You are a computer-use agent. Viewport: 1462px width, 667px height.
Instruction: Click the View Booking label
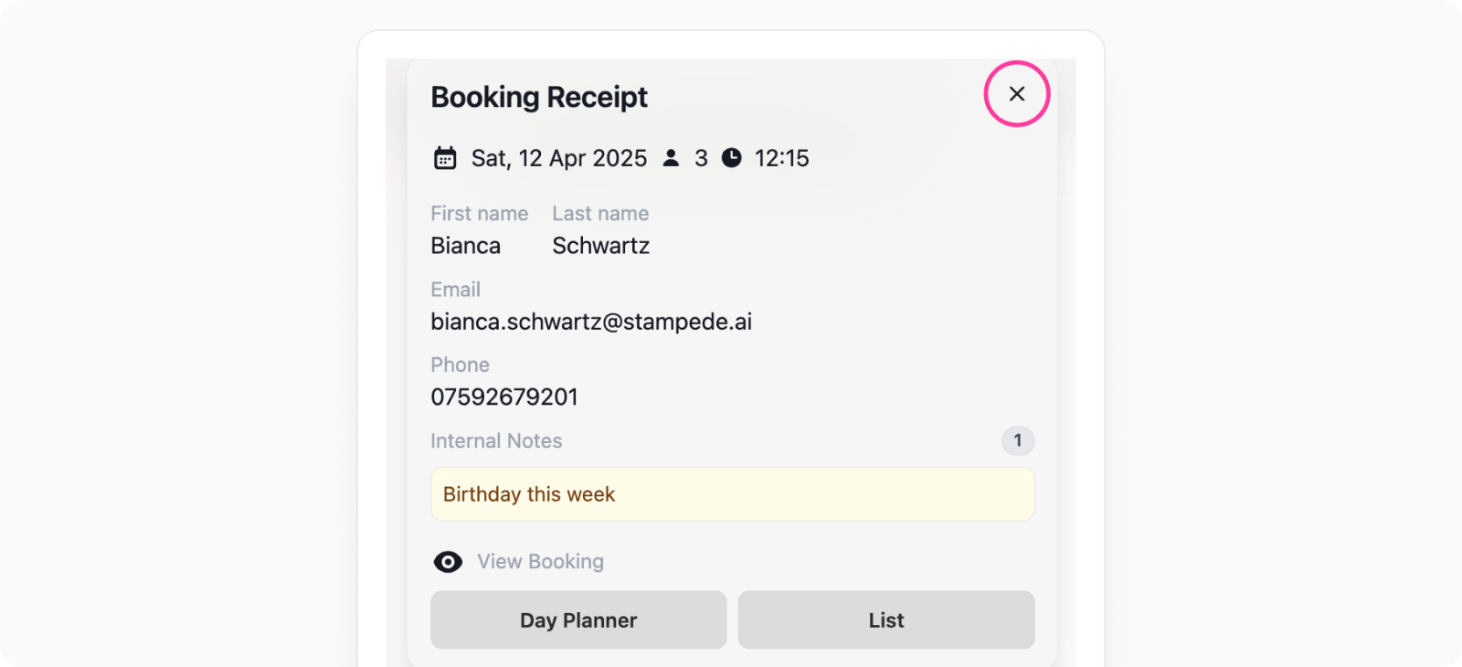(x=541, y=562)
